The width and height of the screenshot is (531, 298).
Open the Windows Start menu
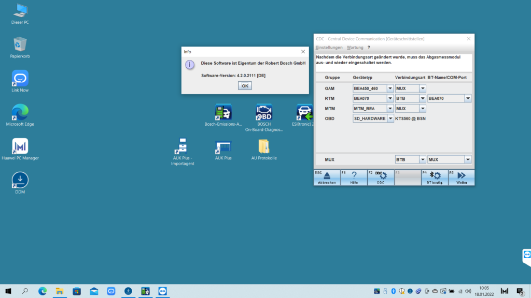pos(8,291)
